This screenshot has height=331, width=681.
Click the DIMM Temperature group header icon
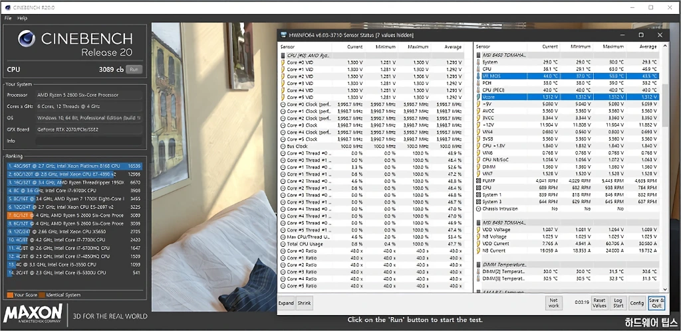478,264
